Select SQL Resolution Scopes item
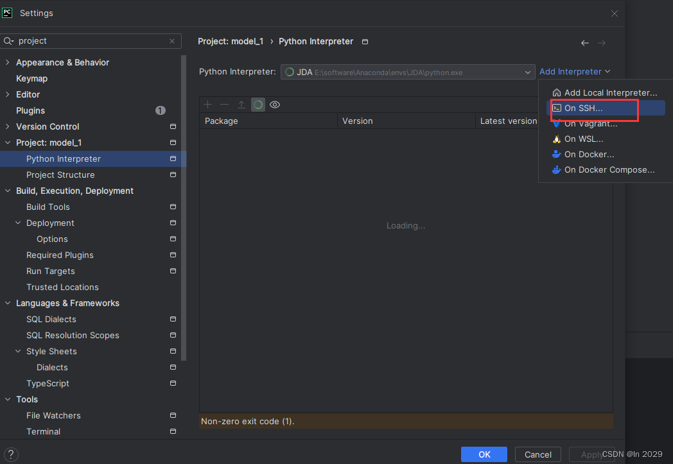 (73, 336)
